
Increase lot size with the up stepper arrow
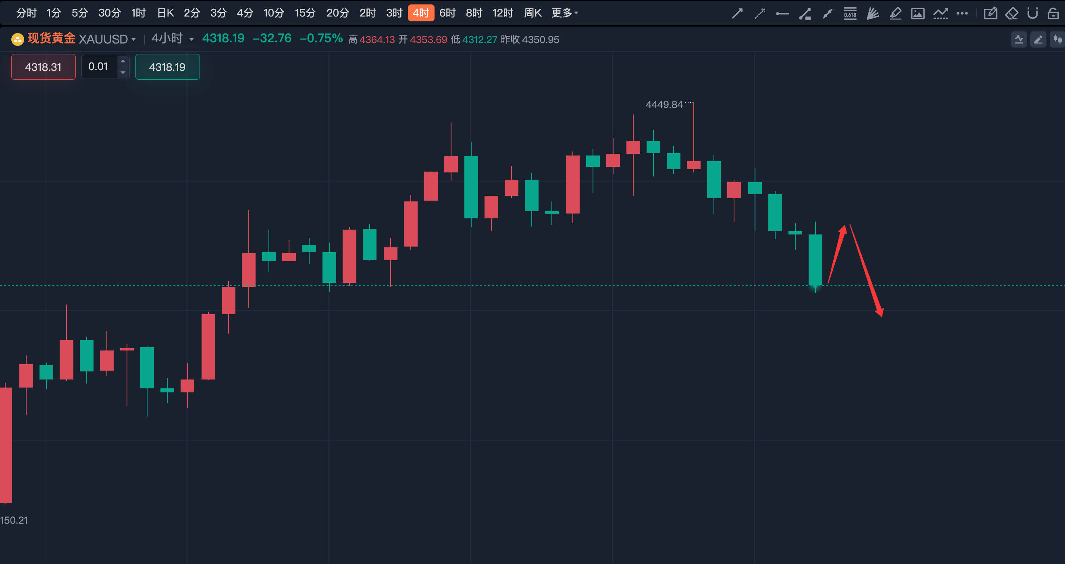[x=123, y=61]
